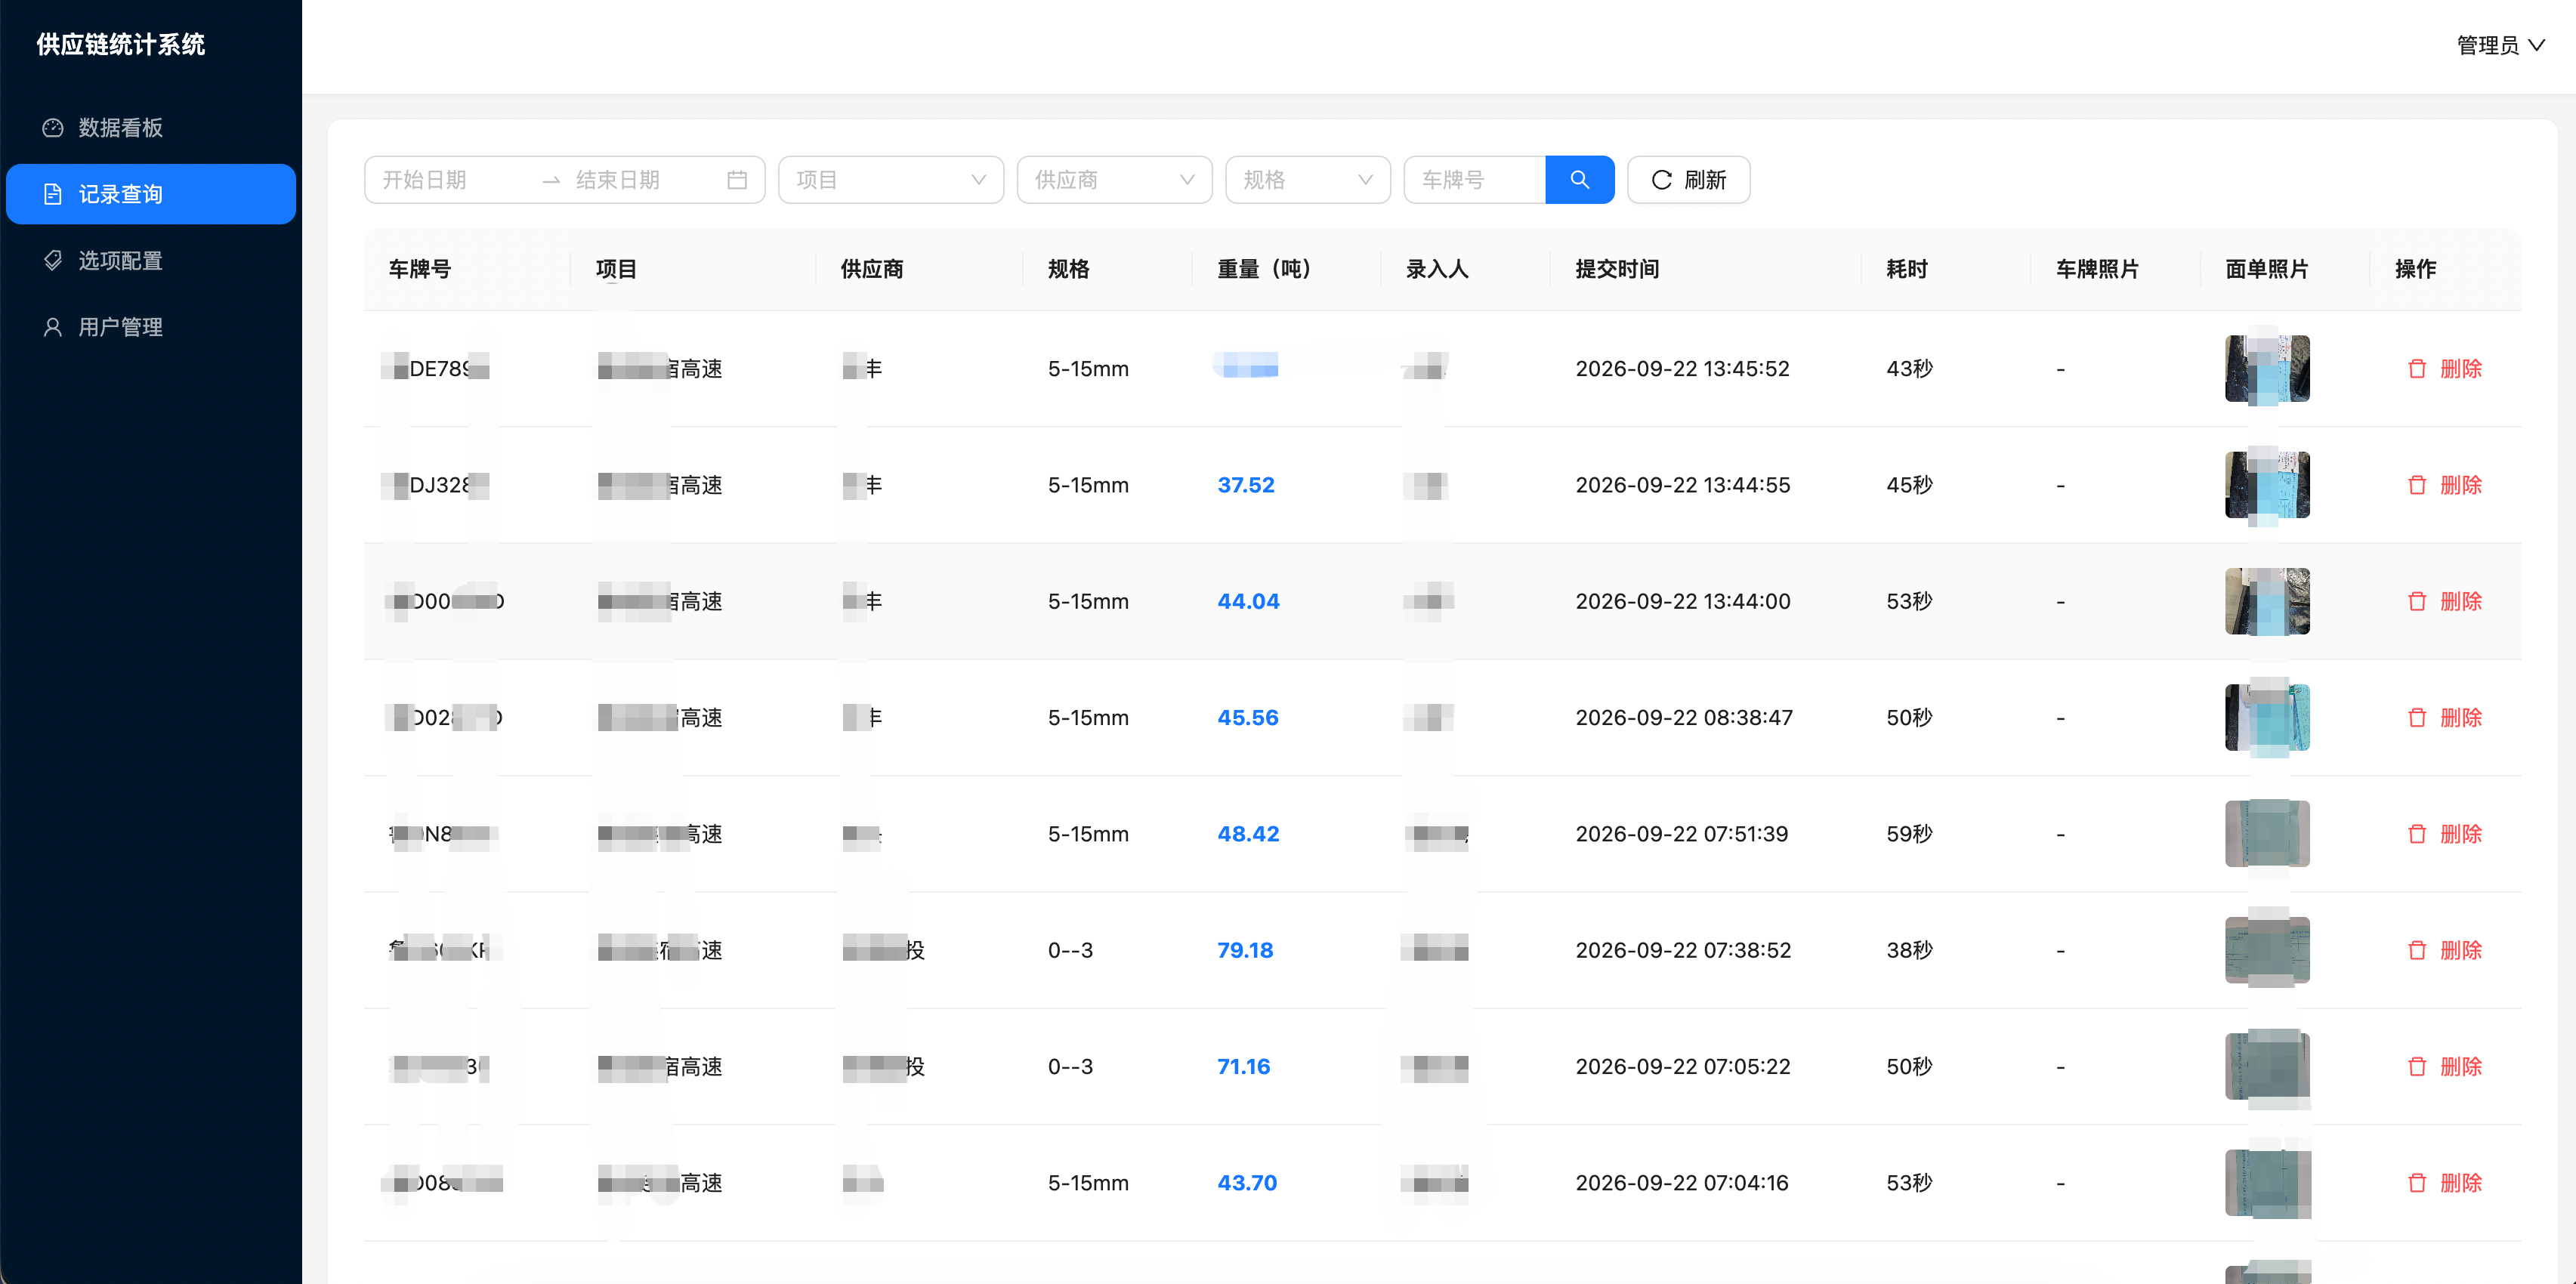
Task: Delete the record with weight 37.52
Action: (x=2445, y=485)
